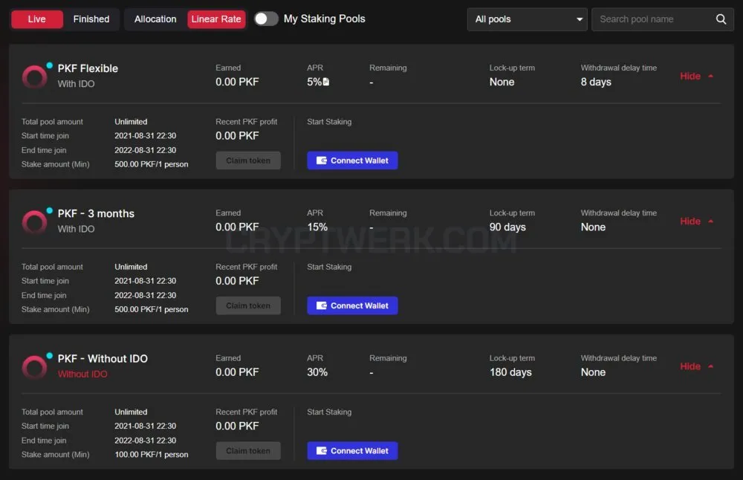Collapse PKF - 3 months pool details
This screenshot has height=480, width=743.
697,221
